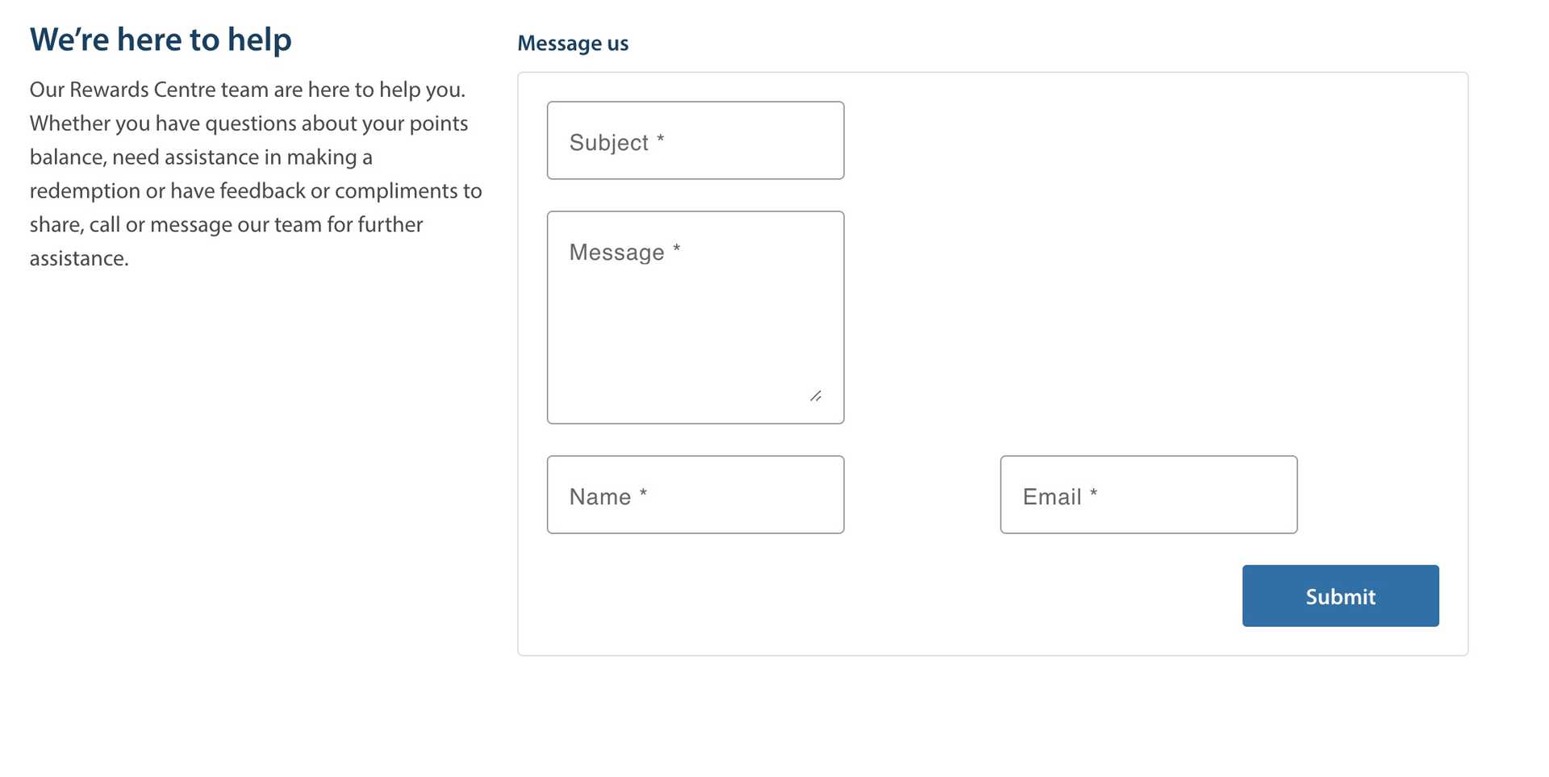Click the asterisk next to Message label
The width and height of the screenshot is (1549, 777).
click(x=677, y=249)
